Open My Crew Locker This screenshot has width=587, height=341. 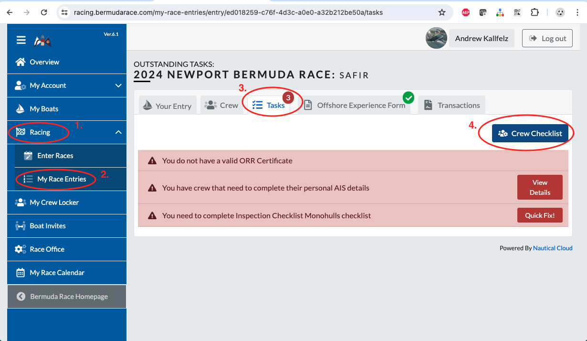[67, 202]
